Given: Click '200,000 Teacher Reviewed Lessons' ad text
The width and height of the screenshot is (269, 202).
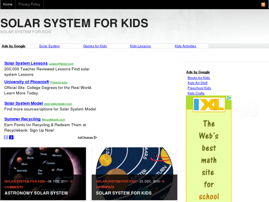Looking at the screenshot, I should pos(47,72).
